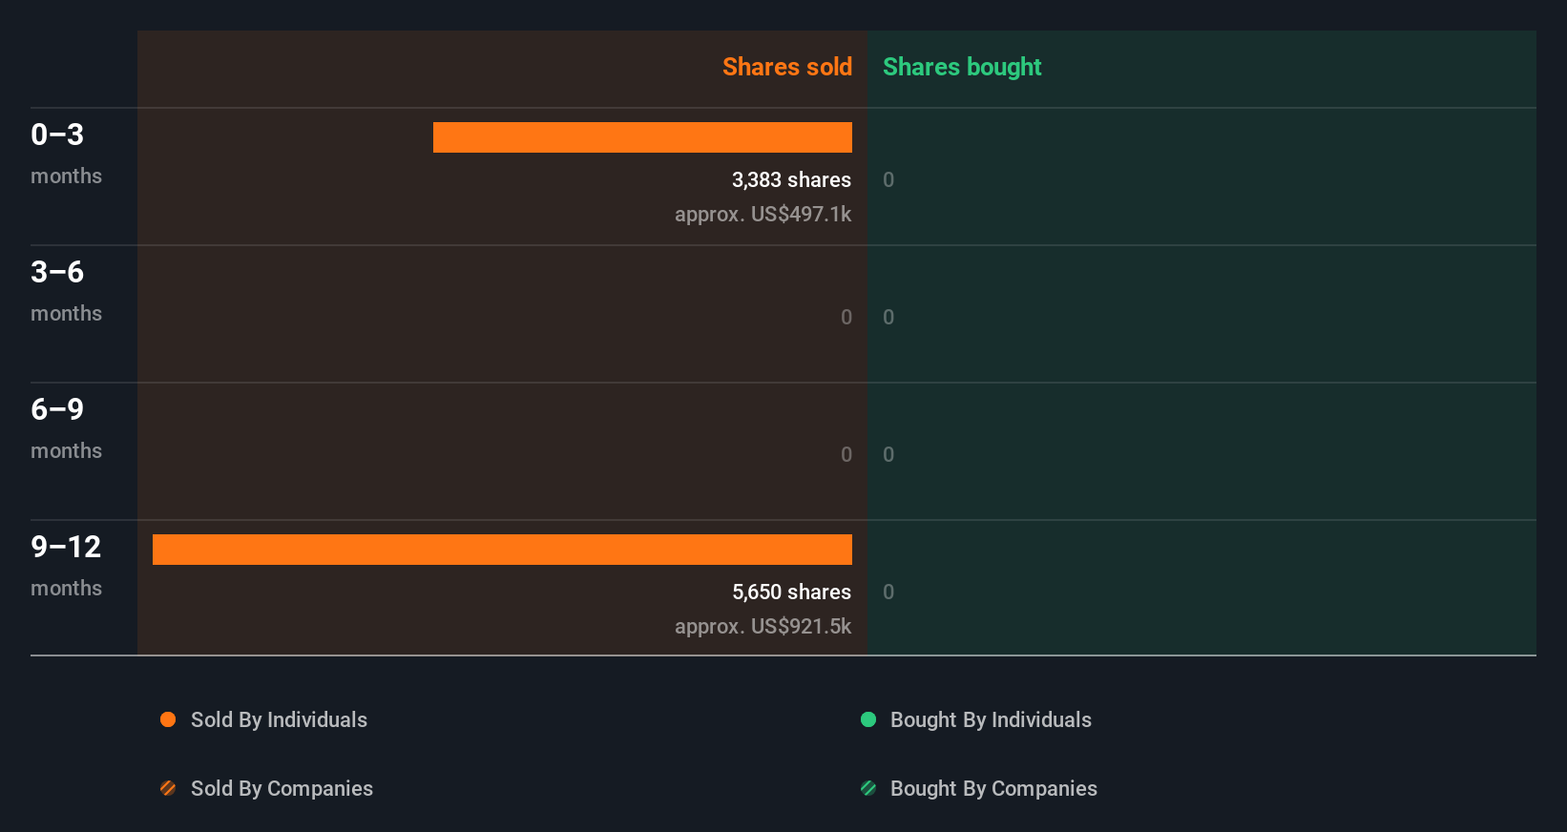1567x832 pixels.
Task: Click the Bought By Companies legend label
Action: (993, 788)
